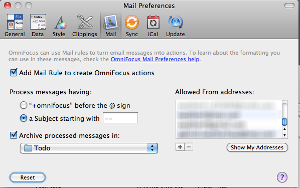Open the Update preferences pane
The width and height of the screenshot is (300, 188).
click(x=176, y=26)
